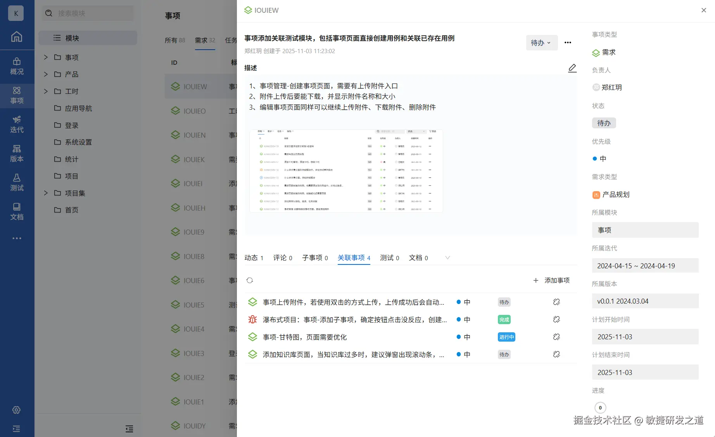Open 迭代 iterations in left navigation
Screen dimensions: 715x437
point(17,124)
